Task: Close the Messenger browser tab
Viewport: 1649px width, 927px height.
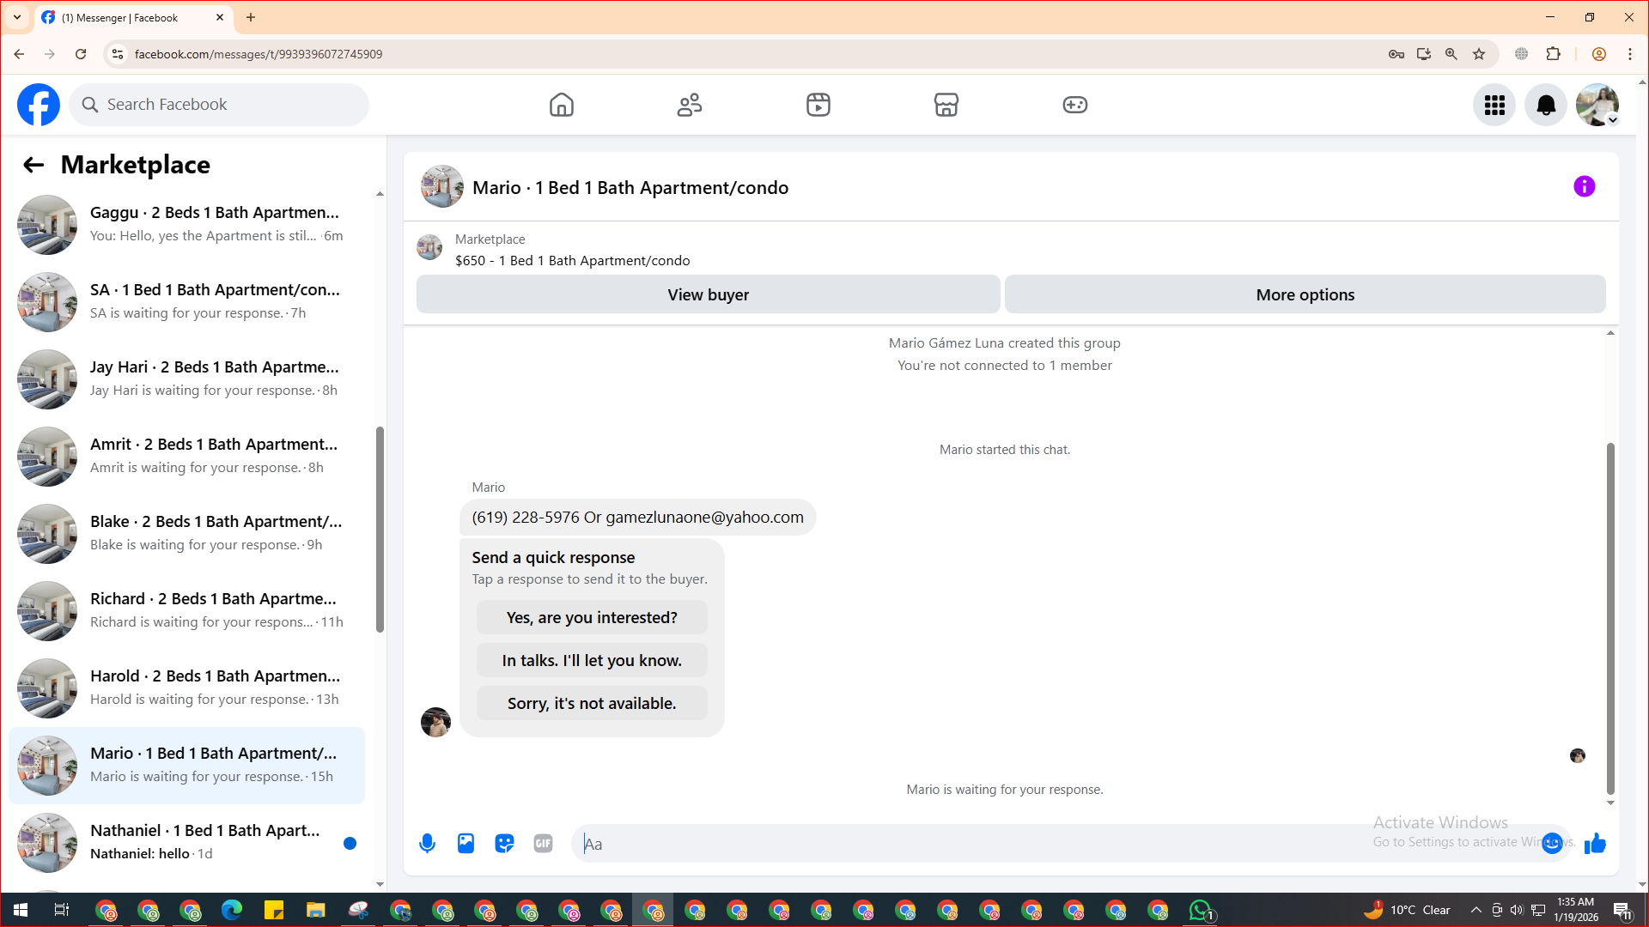Action: pos(220,17)
